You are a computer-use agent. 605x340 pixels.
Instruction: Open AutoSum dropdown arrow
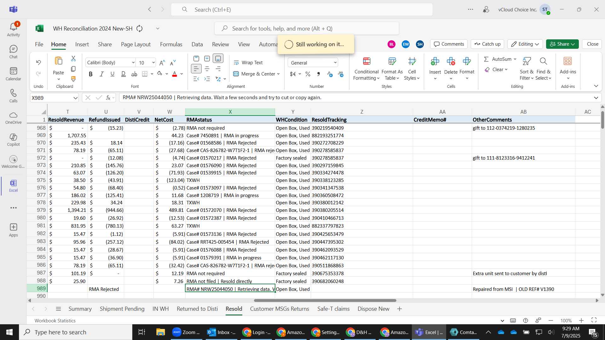[x=515, y=59]
